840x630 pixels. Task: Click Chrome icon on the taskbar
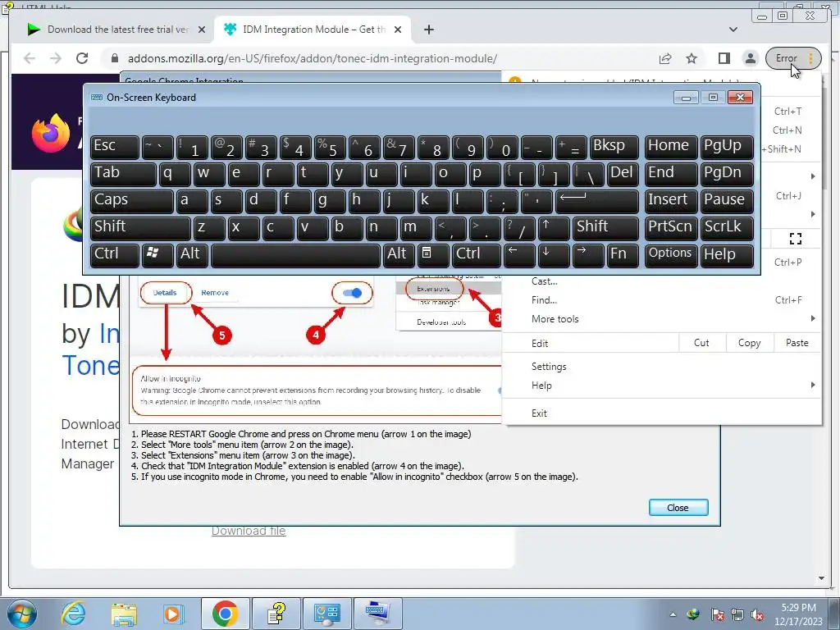pyautogui.click(x=225, y=614)
